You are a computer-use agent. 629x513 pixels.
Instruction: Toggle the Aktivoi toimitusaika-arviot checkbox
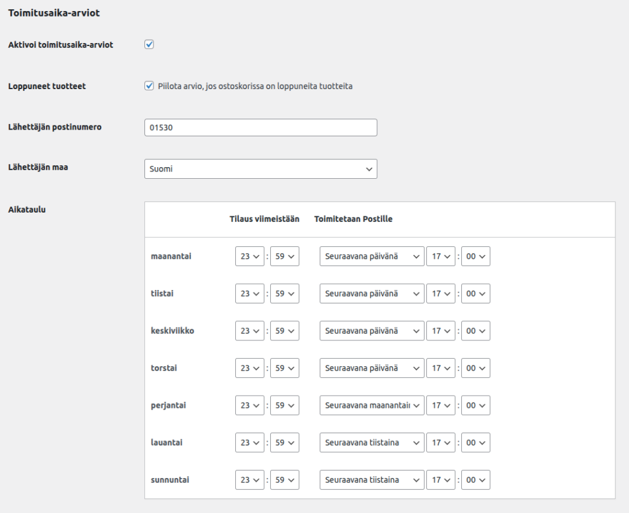coord(149,45)
